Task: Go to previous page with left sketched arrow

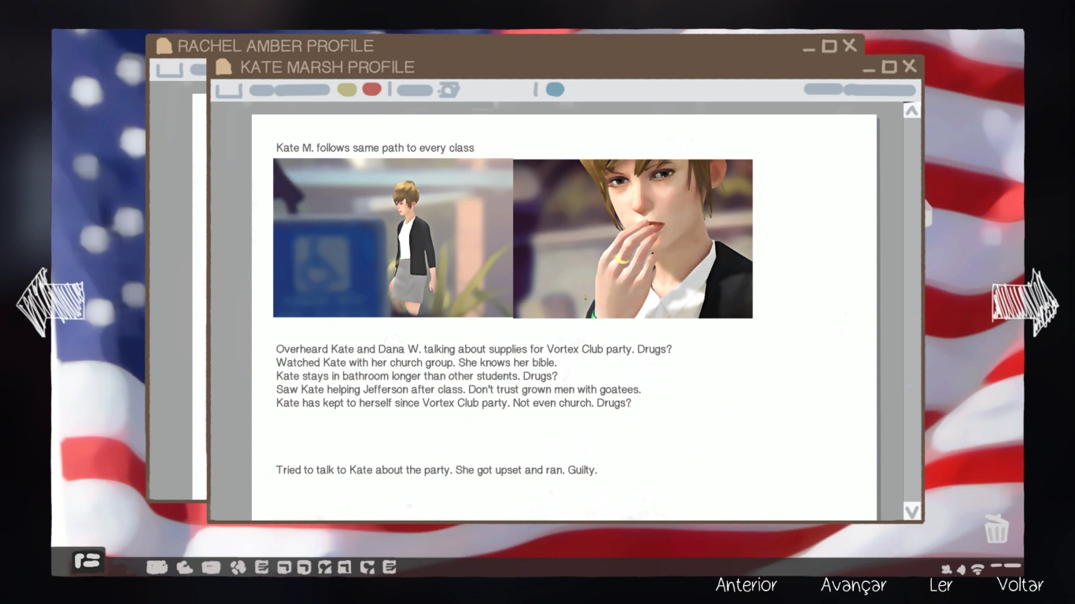Action: pos(50,302)
